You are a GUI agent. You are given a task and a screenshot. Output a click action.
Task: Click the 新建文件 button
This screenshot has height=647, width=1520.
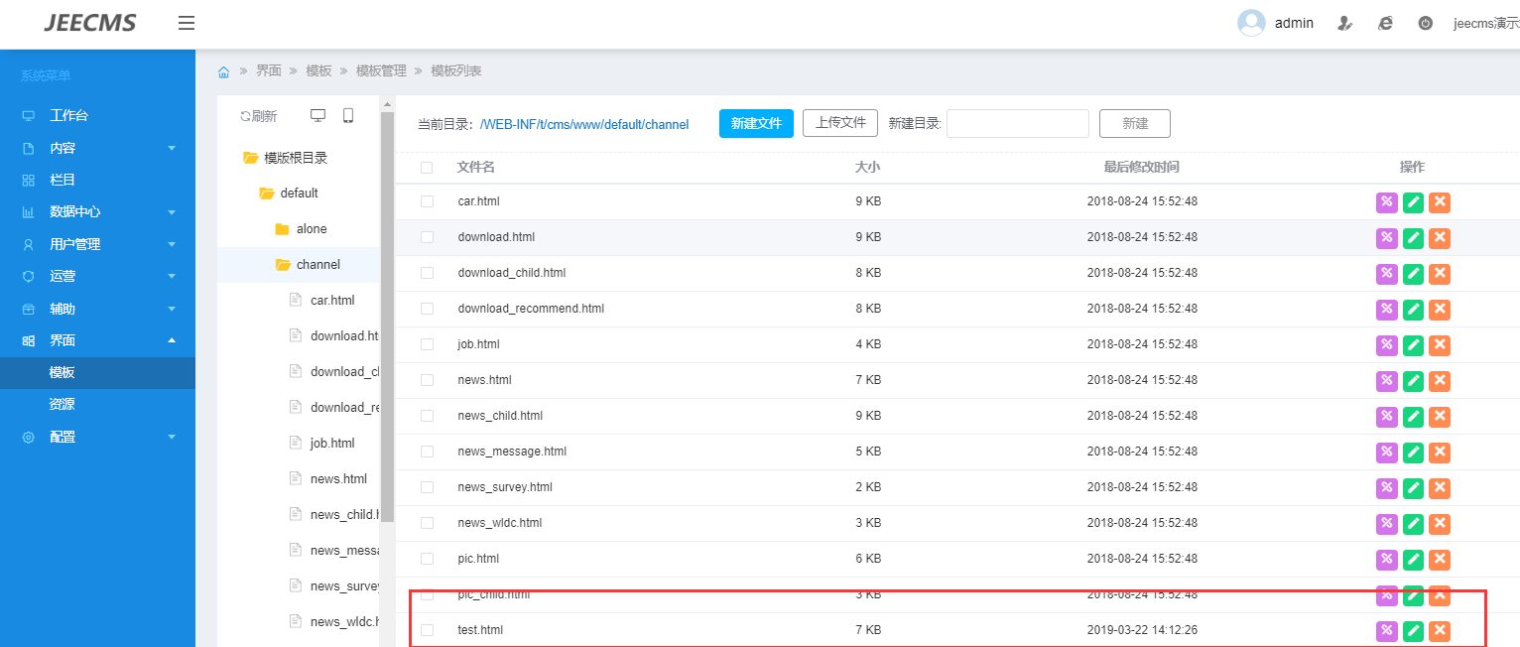[x=756, y=123]
